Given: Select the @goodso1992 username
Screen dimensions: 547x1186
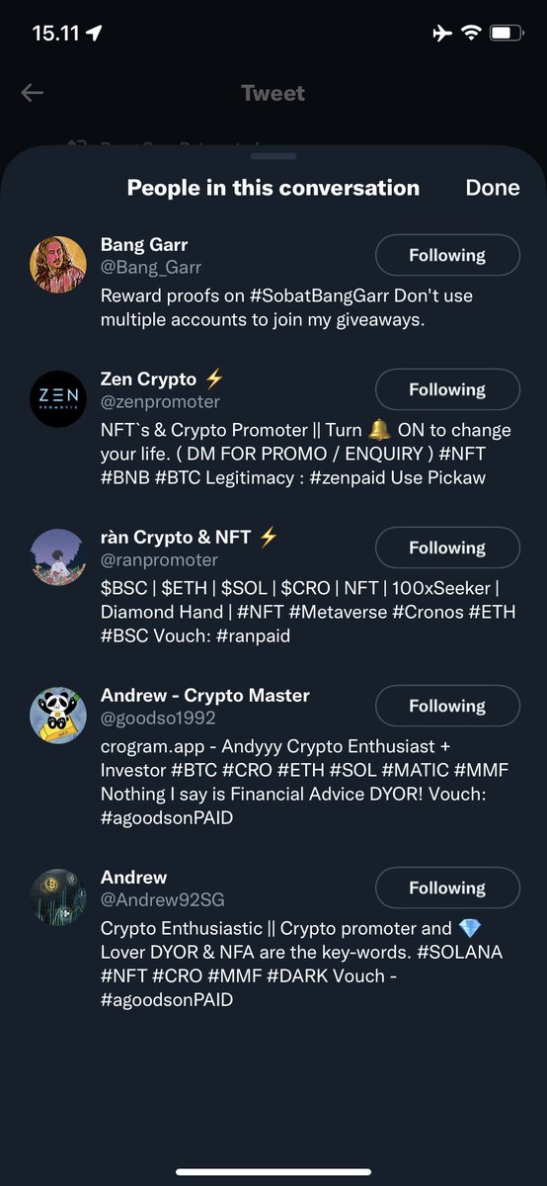Looking at the screenshot, I should pyautogui.click(x=158, y=719).
